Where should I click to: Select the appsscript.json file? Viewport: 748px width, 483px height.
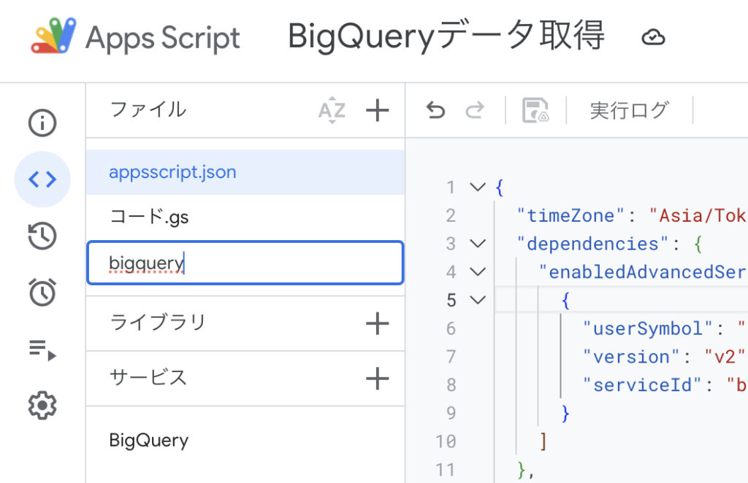click(245, 172)
